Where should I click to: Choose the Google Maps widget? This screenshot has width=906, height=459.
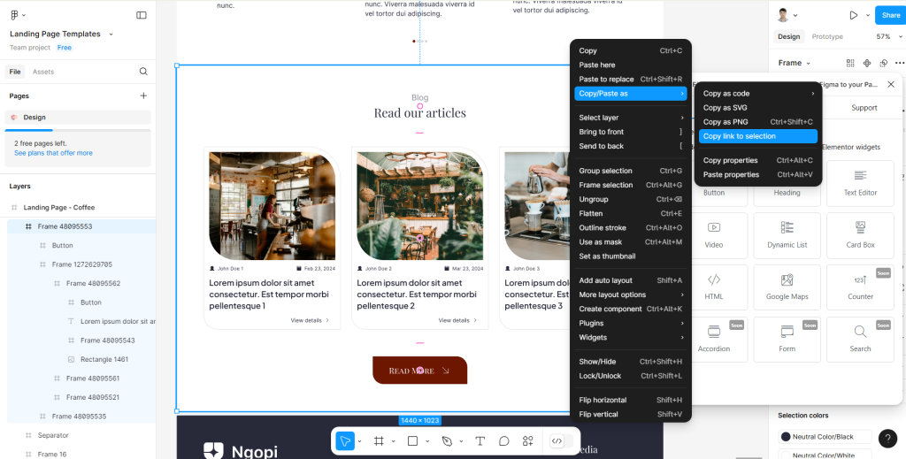pos(787,287)
